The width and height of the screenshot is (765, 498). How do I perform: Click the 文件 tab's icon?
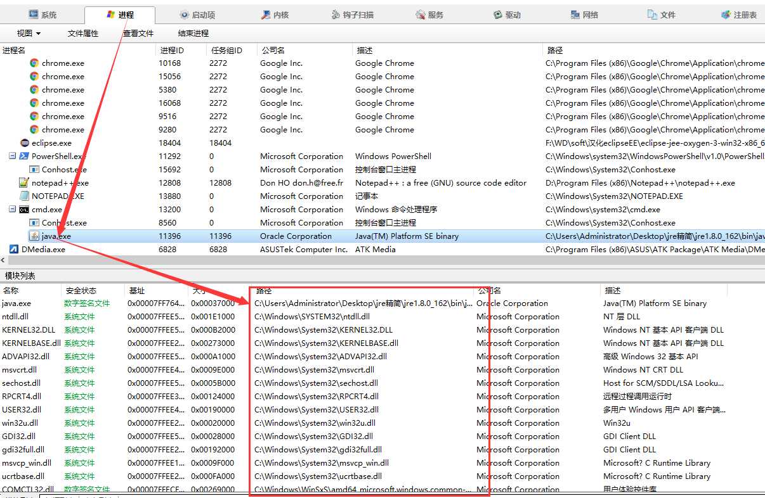[652, 15]
